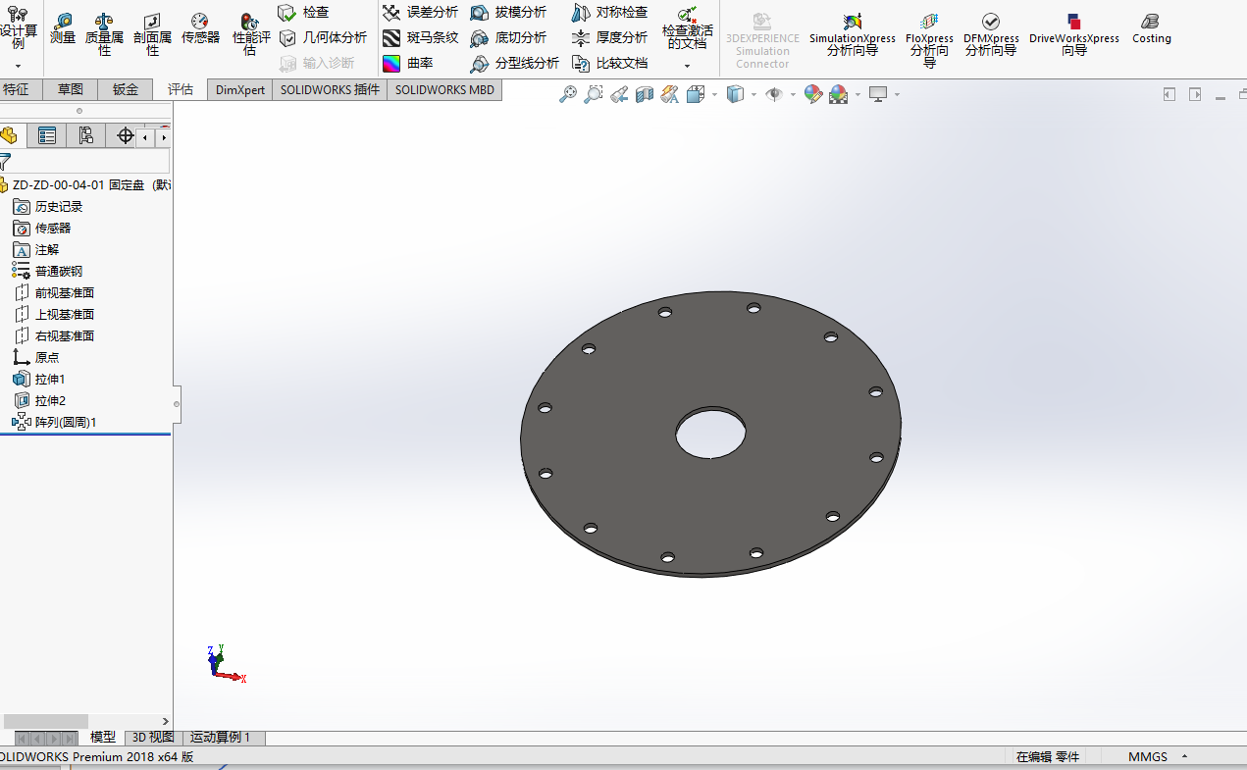Open 底切分析 undercut analysis
This screenshot has height=770, width=1247.
coord(508,37)
